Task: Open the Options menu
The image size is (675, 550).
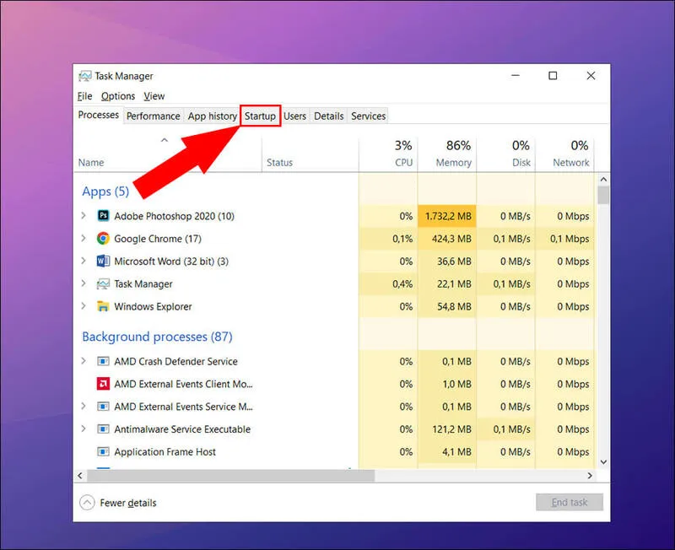Action: [118, 96]
